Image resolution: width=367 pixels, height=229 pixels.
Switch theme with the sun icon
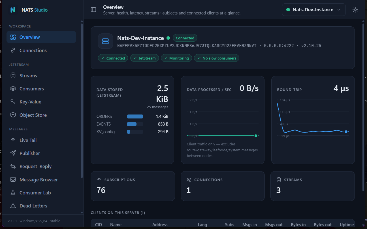(x=355, y=10)
